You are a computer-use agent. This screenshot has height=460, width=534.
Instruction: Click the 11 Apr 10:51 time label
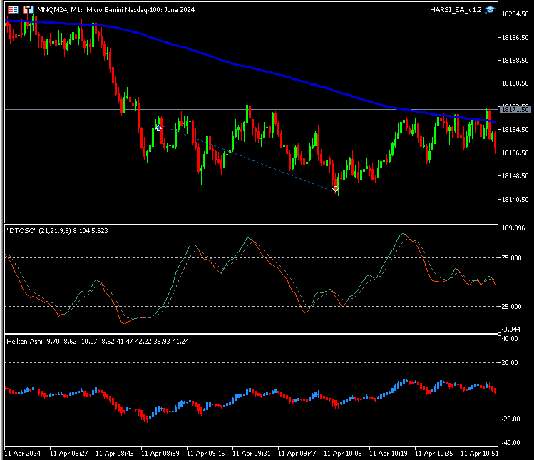(x=480, y=453)
